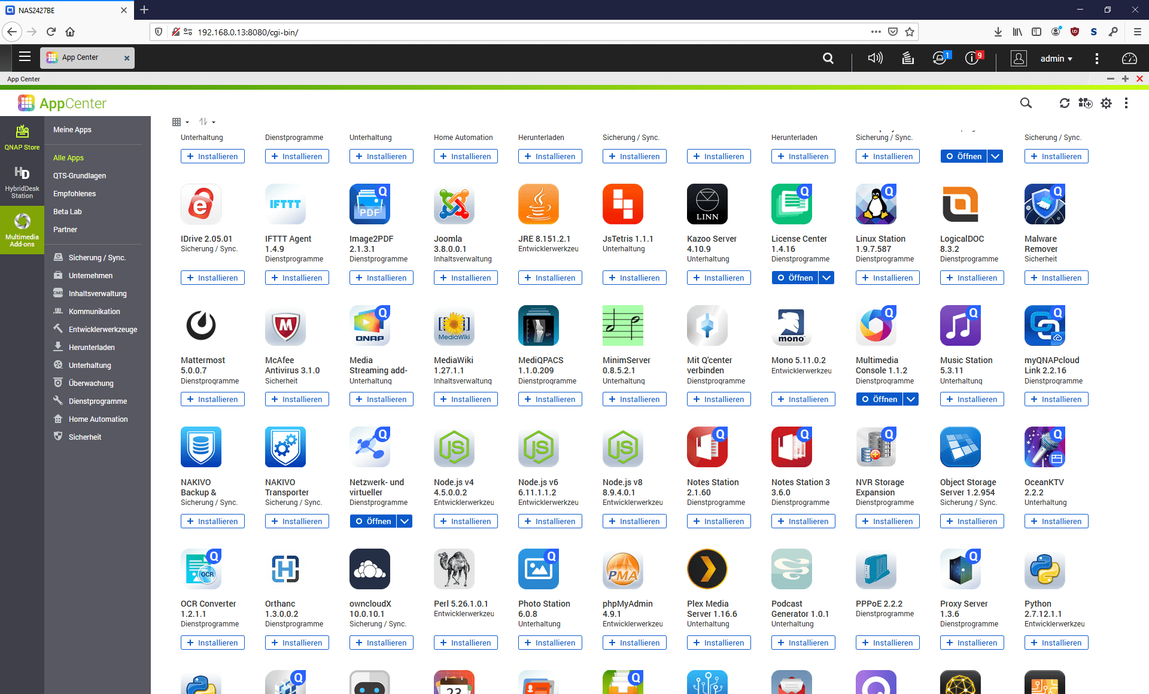Open the admin user account dropdown

[1056, 58]
